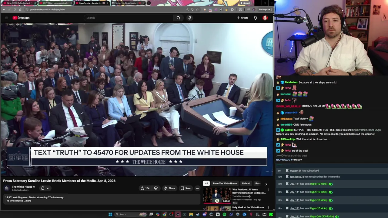Image resolution: width=388 pixels, height=218 pixels.
Task: Click chat username AllShookUp
Action: point(288,139)
